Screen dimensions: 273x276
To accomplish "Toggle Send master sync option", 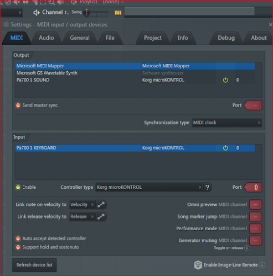I will pos(18,105).
